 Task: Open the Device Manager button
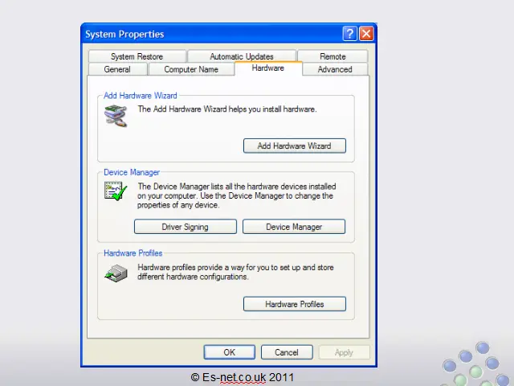point(294,227)
